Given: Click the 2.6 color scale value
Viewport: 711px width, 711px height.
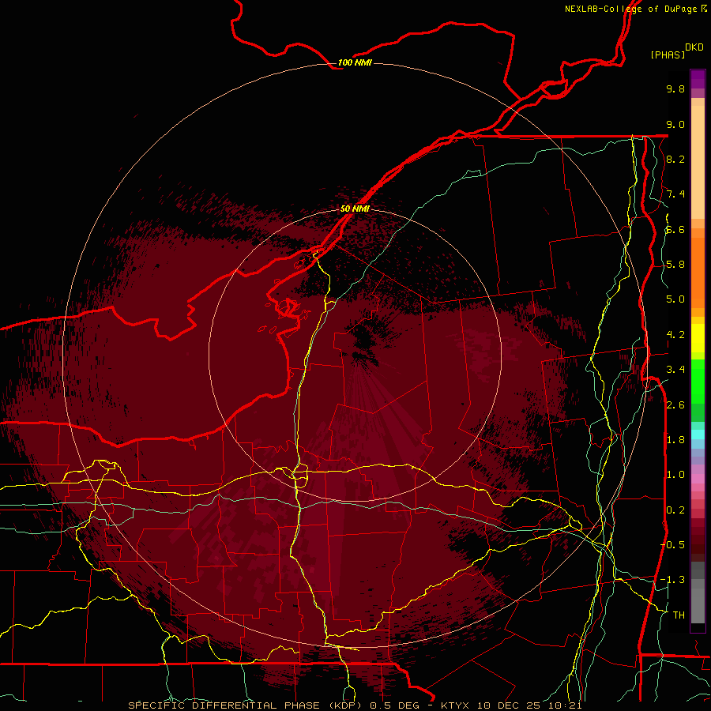Looking at the screenshot, I should (675, 405).
